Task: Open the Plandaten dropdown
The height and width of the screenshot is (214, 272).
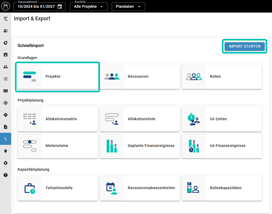Action: point(128,7)
